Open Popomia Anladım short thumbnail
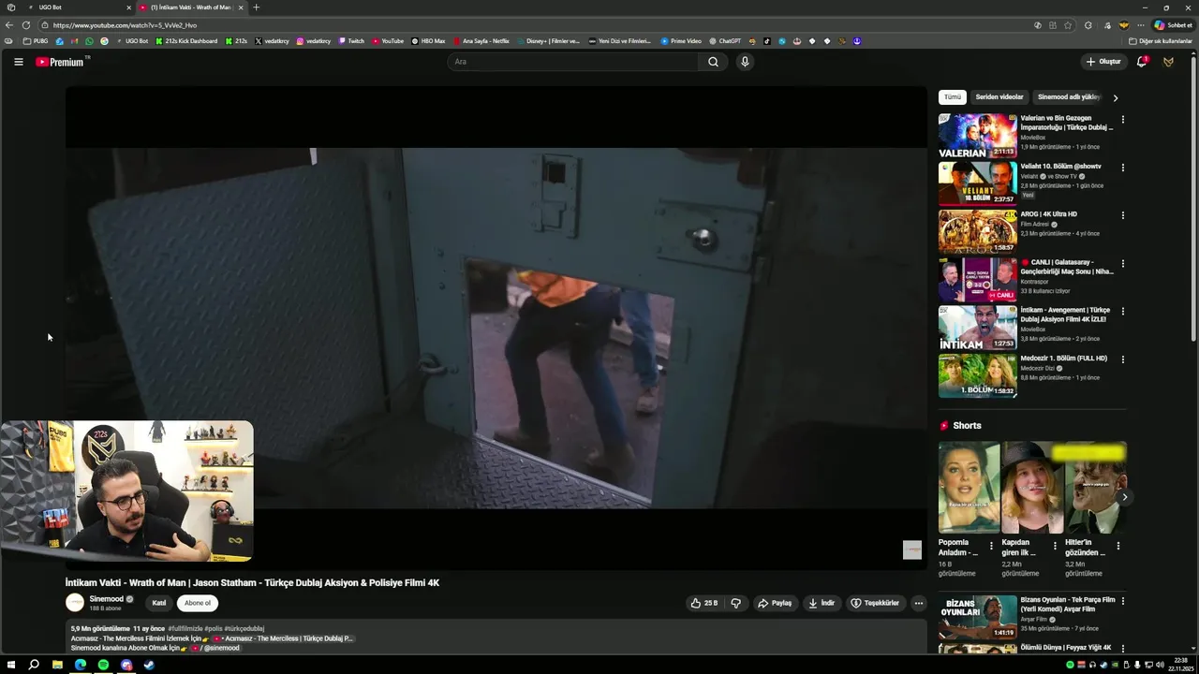 (x=969, y=488)
